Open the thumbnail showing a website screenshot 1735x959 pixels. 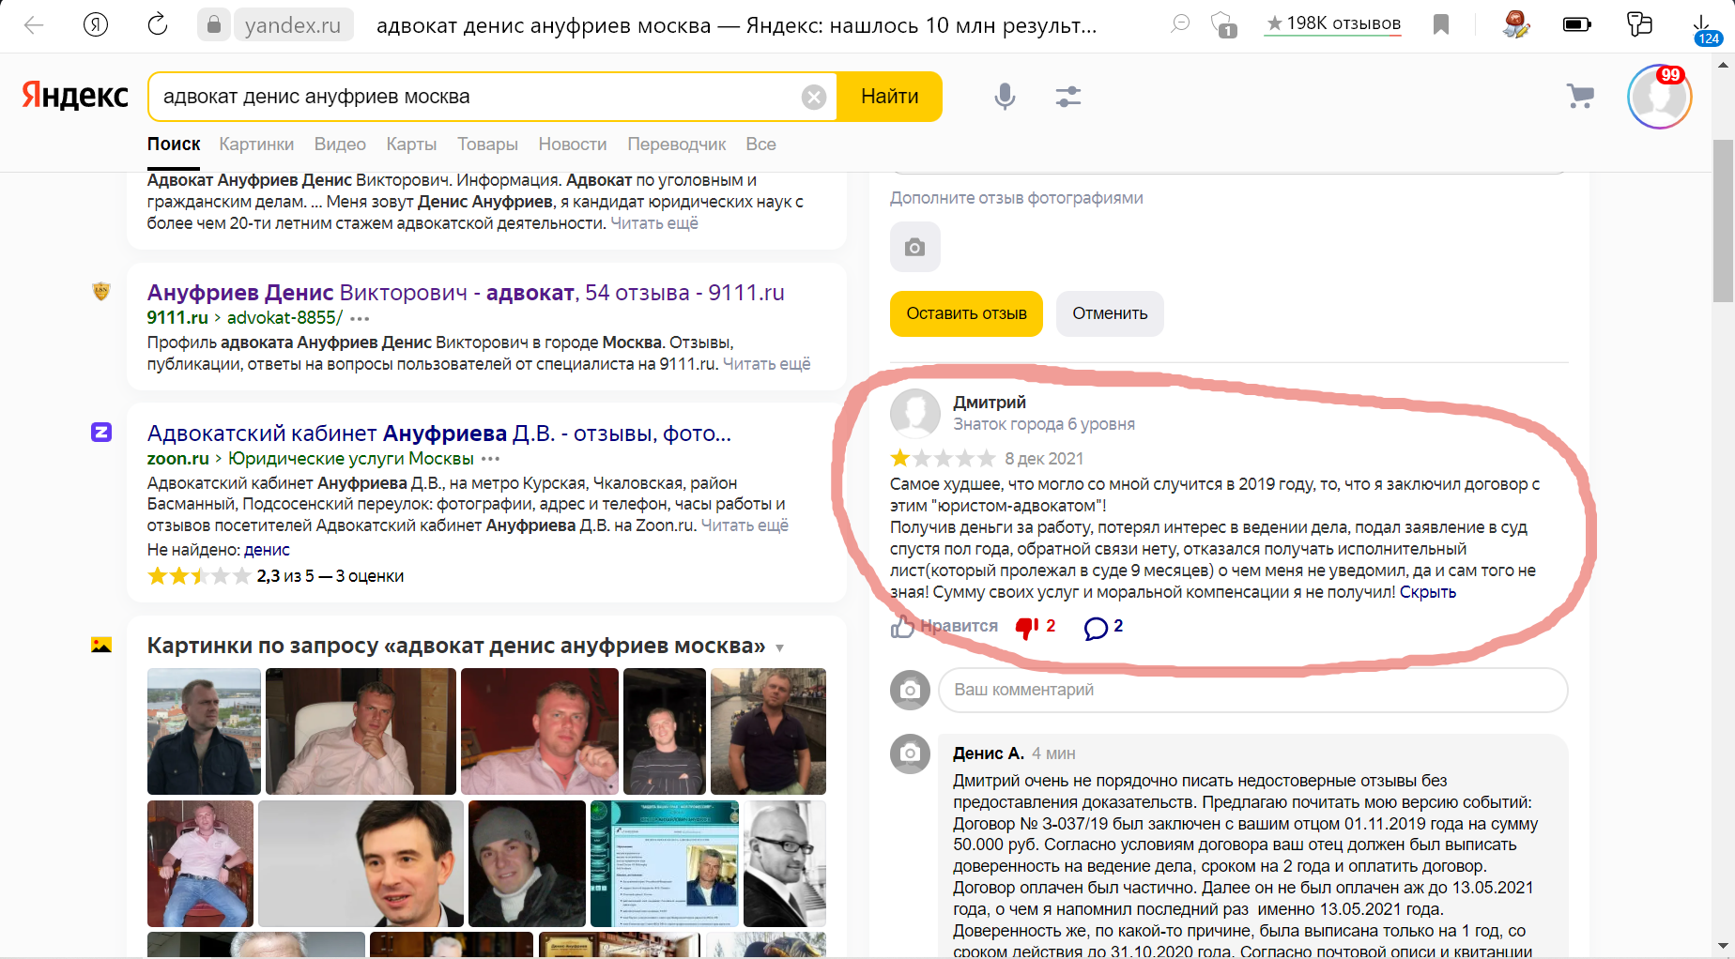point(664,863)
